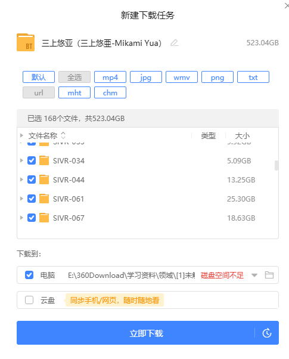Filter files by jpg type
Viewport: 289px width, 359px height.
point(146,77)
